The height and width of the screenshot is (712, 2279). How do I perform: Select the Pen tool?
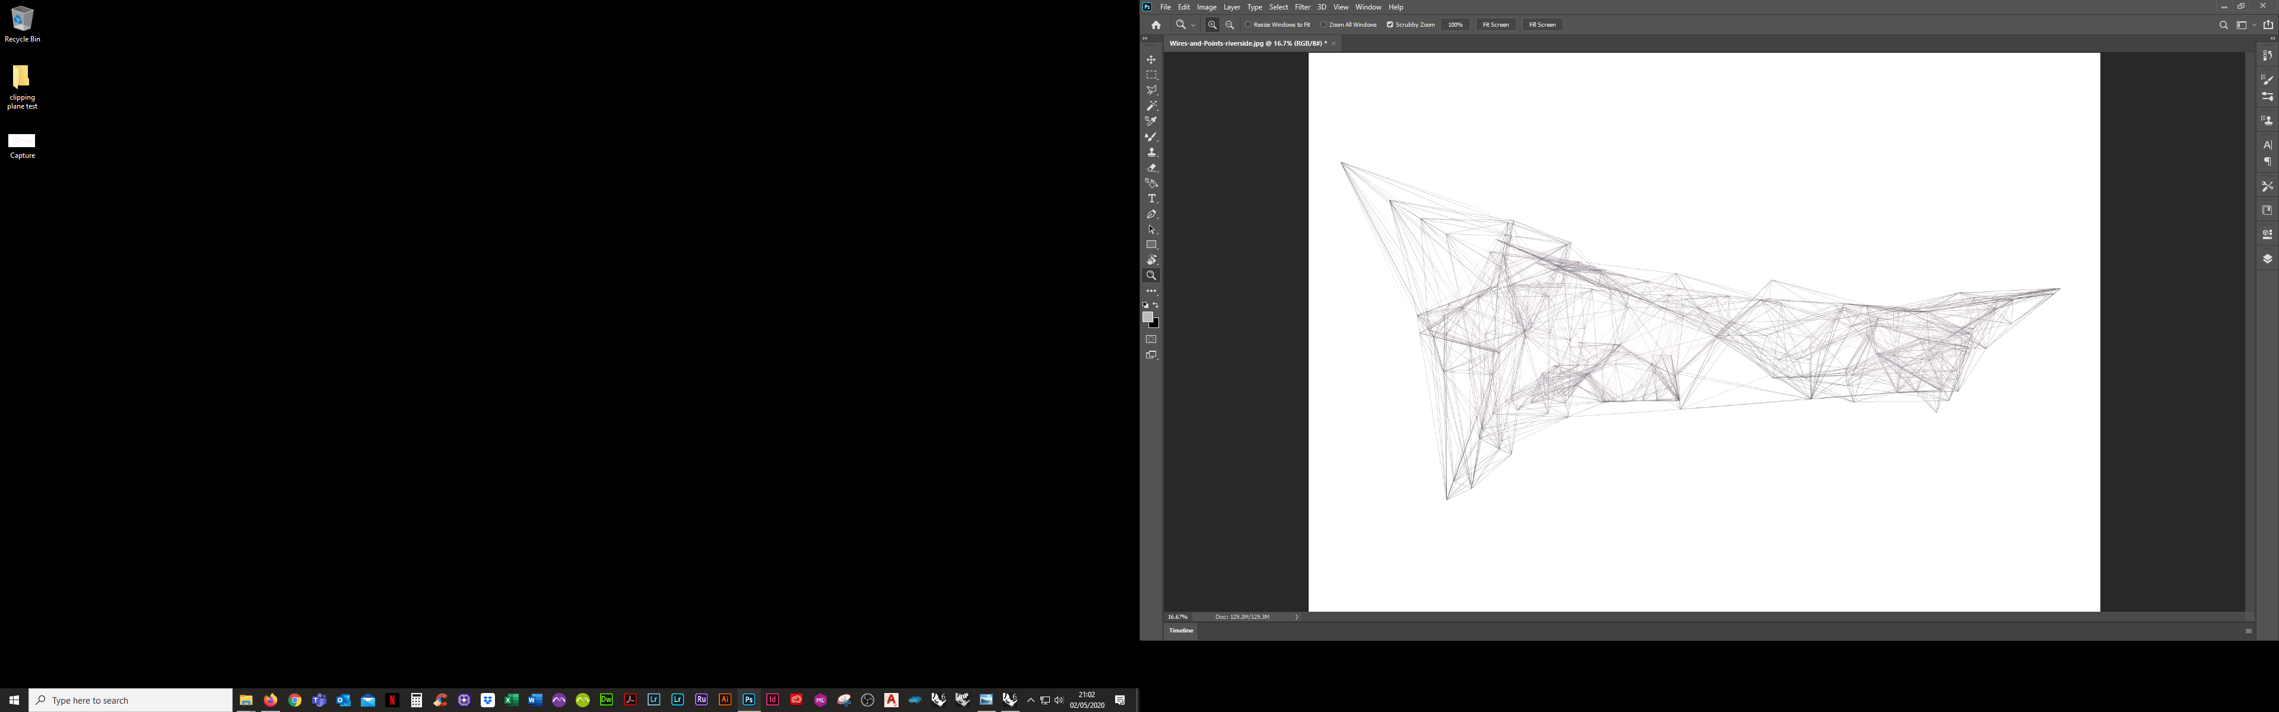pos(1151,214)
